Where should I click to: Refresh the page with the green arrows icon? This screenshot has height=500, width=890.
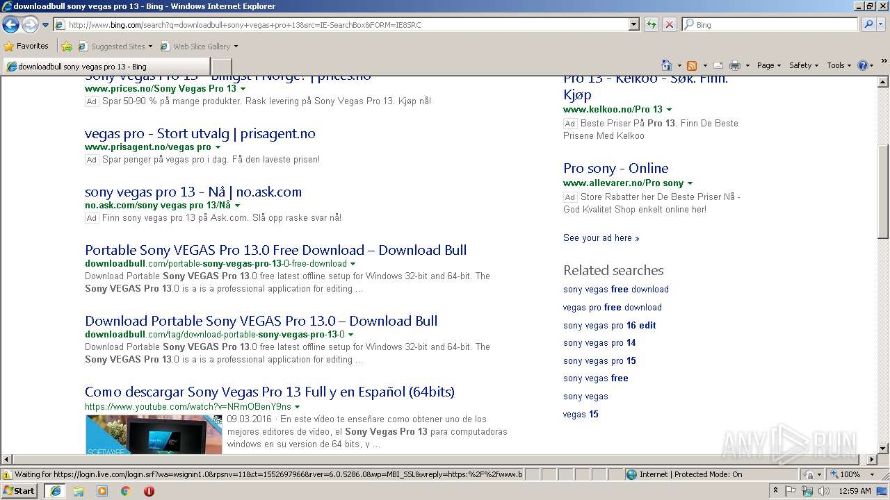tap(652, 25)
